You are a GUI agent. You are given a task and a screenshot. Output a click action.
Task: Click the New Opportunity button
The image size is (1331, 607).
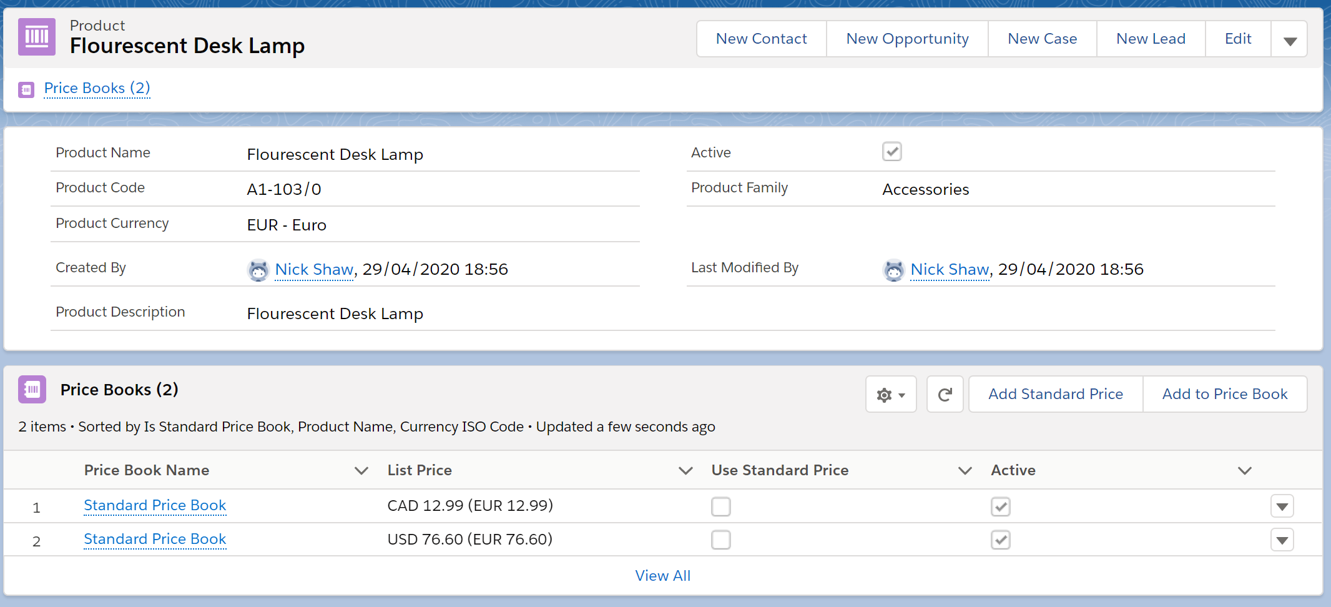[x=906, y=39]
